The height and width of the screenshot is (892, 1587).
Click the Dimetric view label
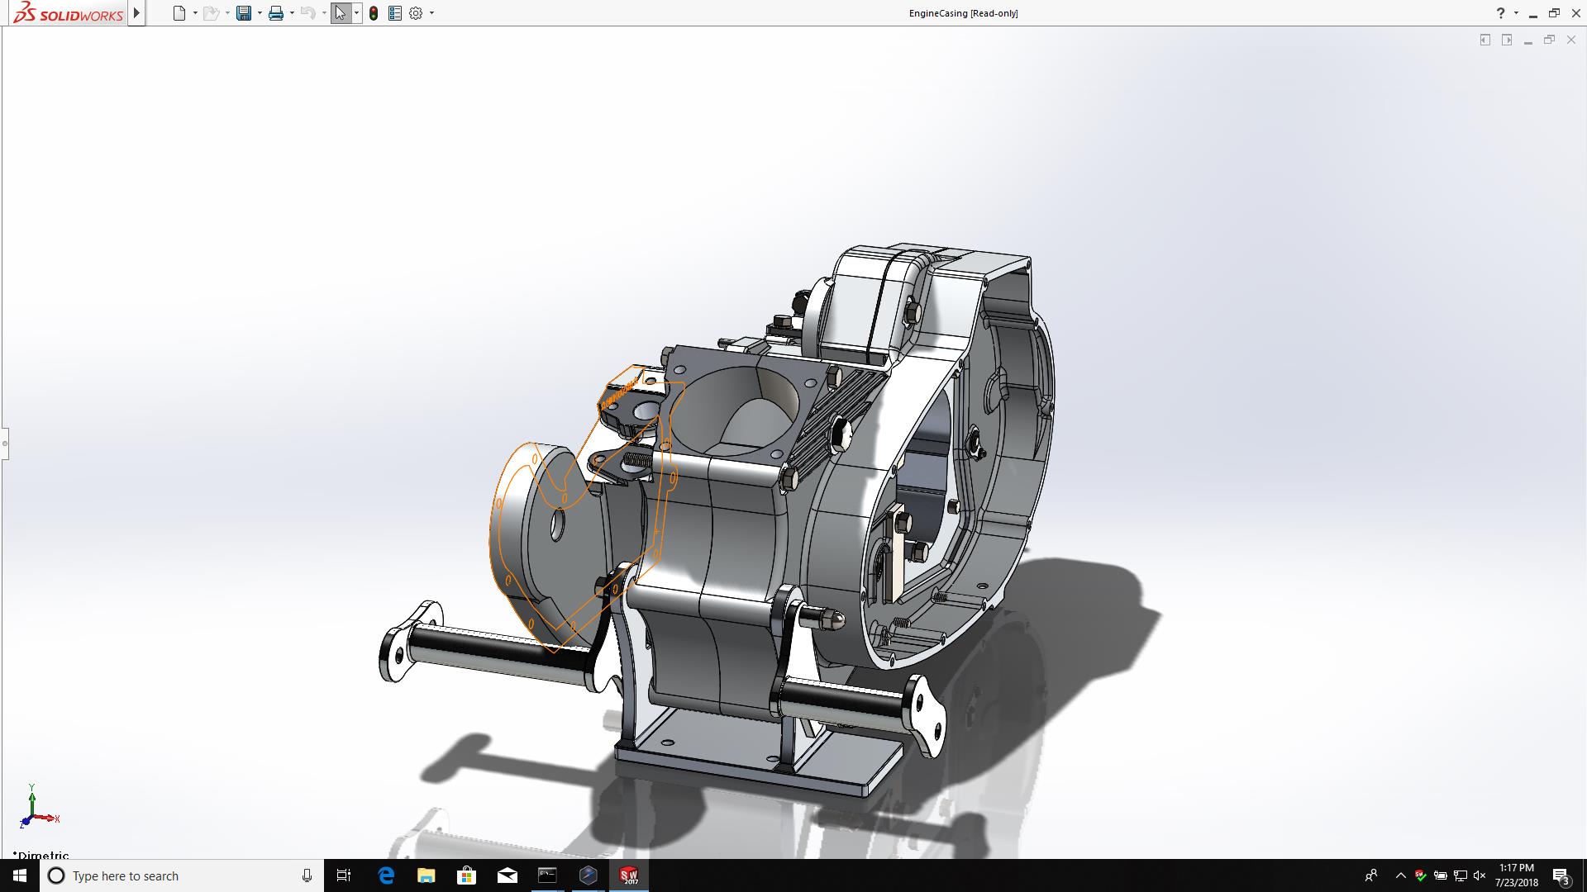point(41,855)
